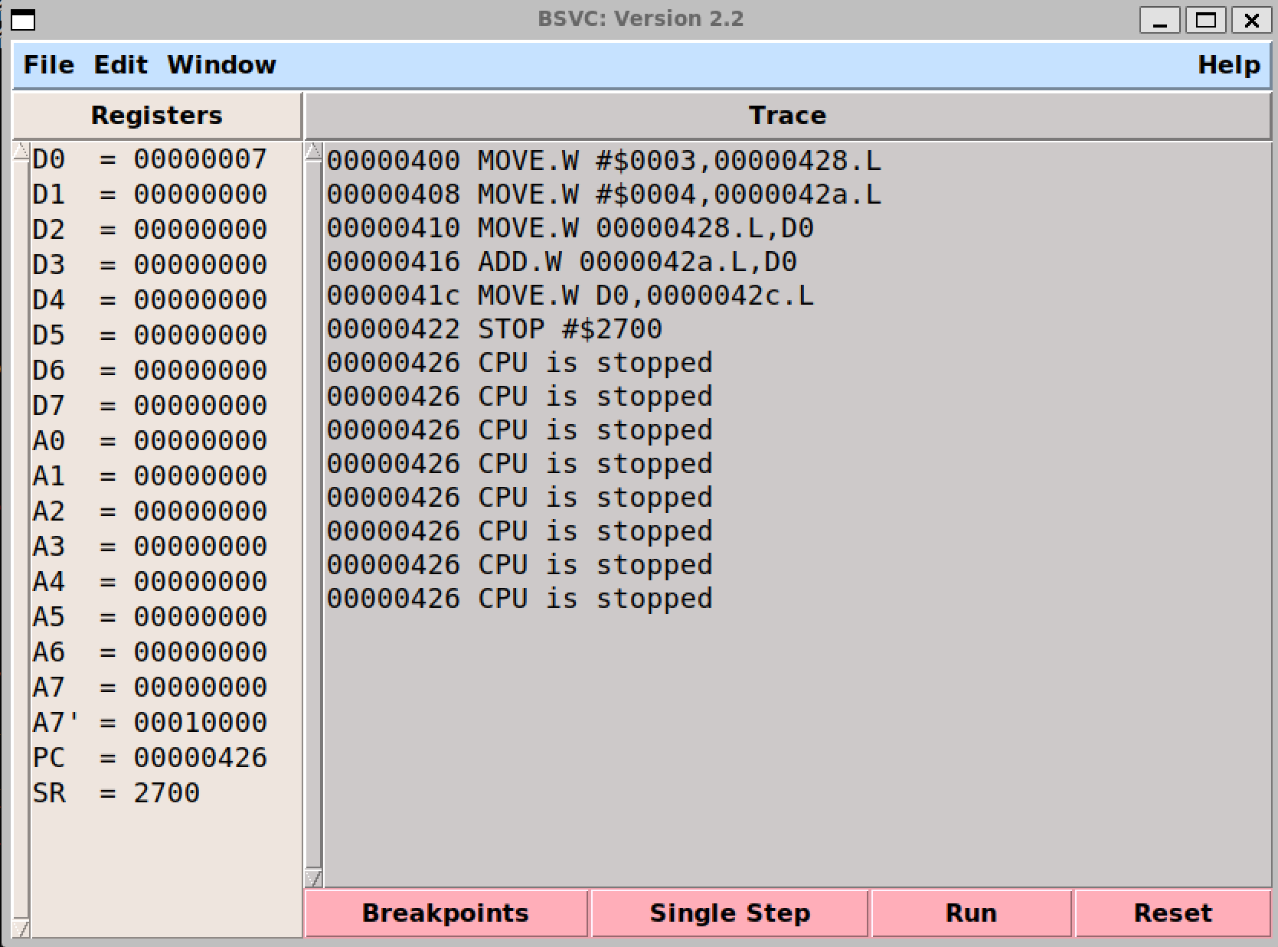
Task: Minimize the BSVC window
Action: click(x=1160, y=20)
